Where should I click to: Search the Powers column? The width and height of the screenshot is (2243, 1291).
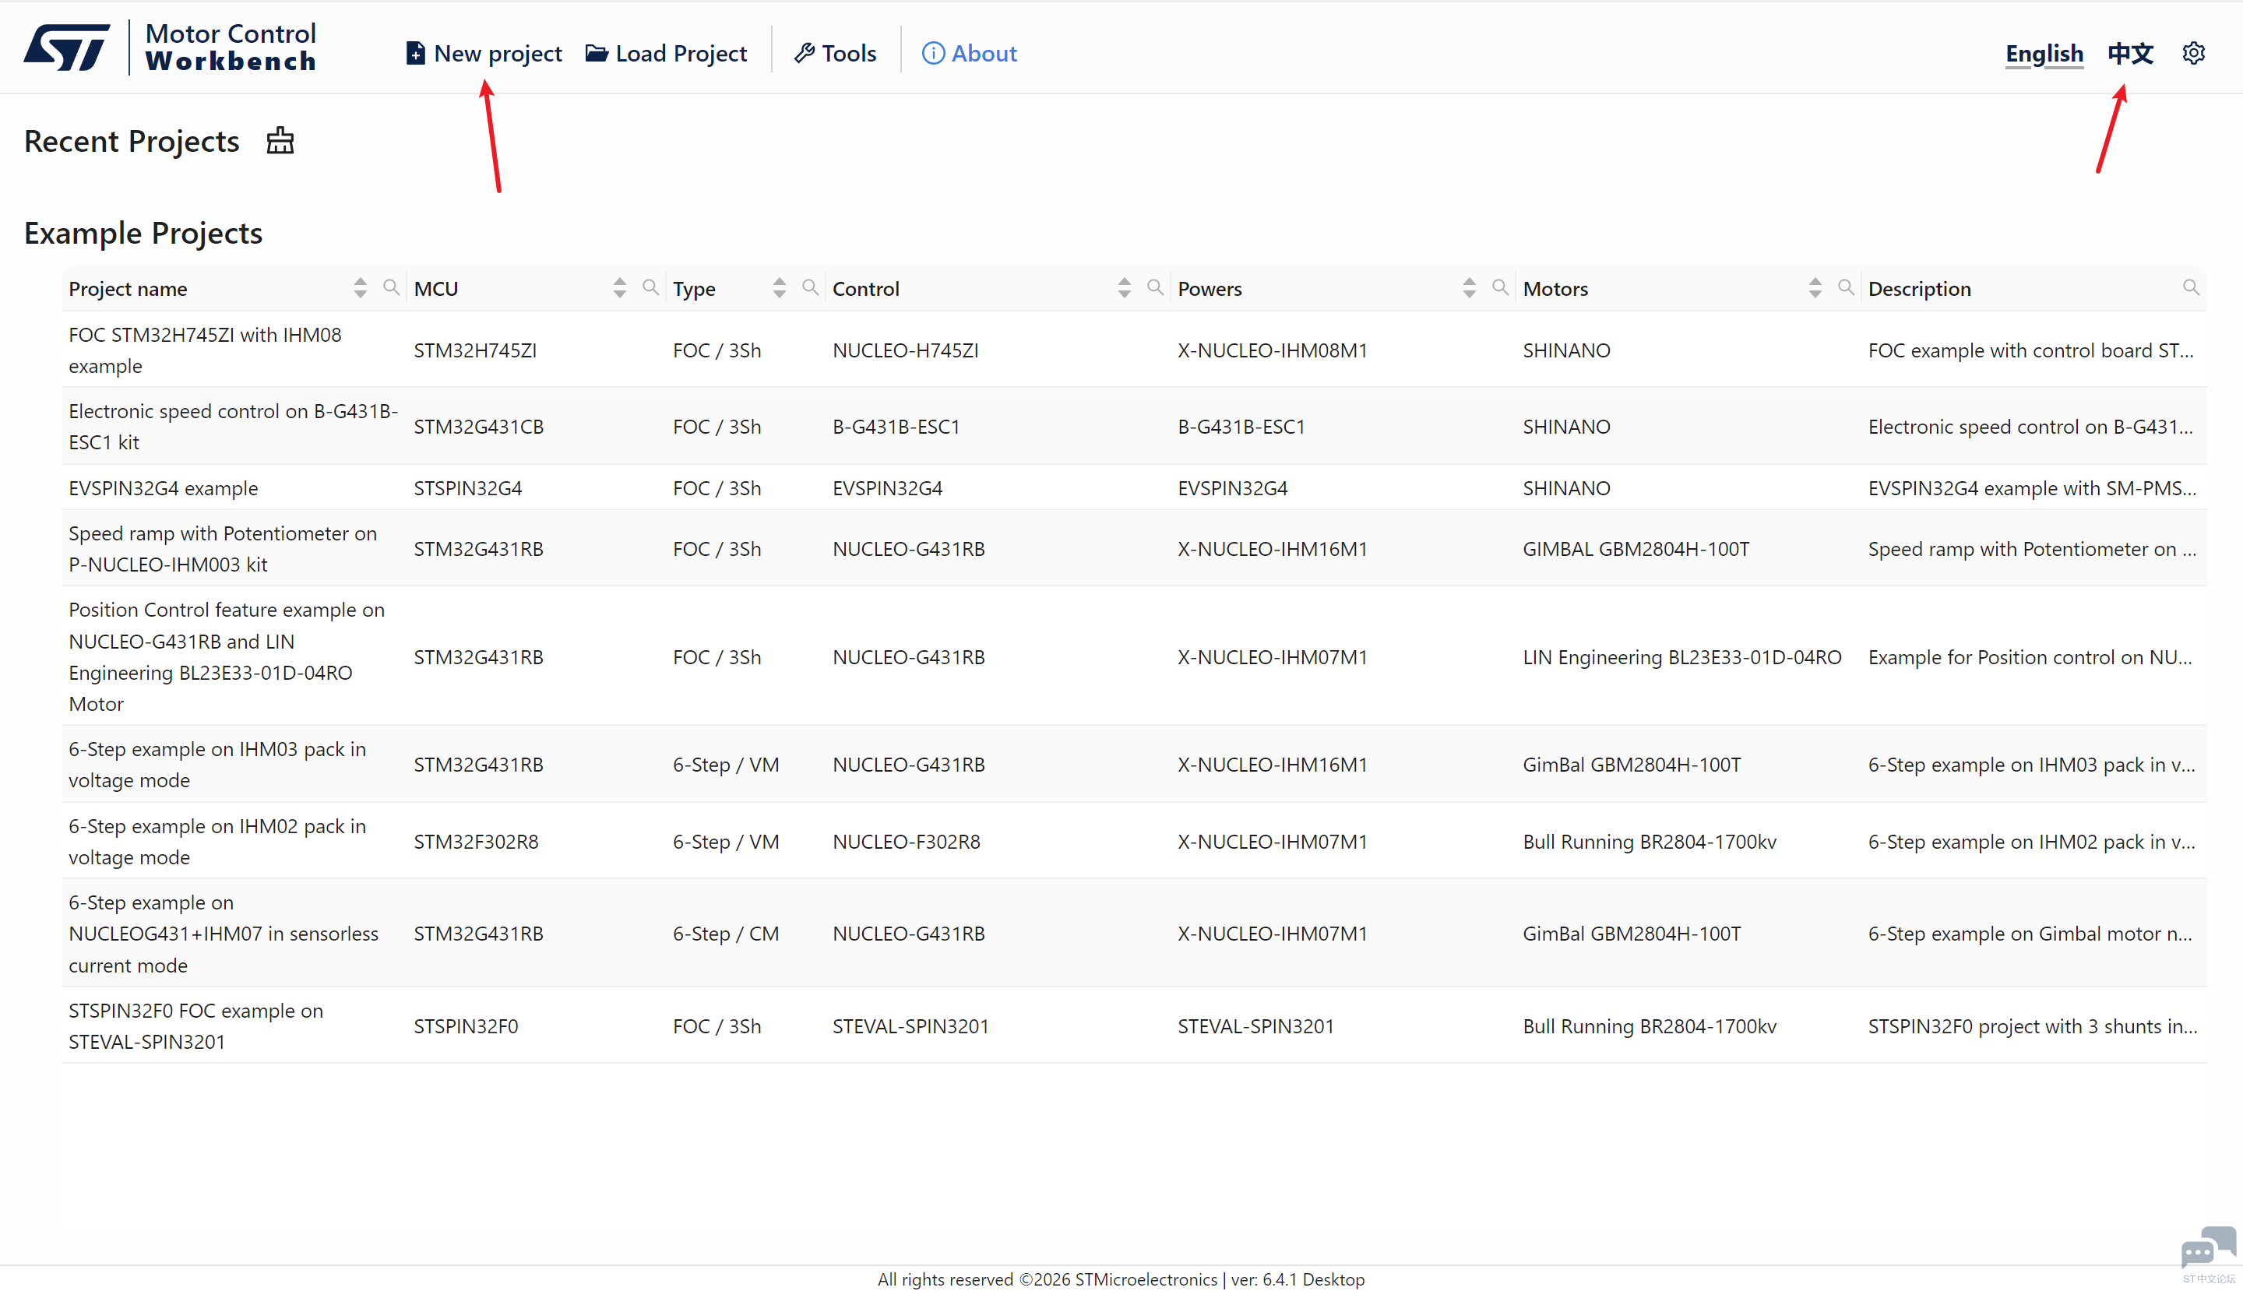[1501, 287]
